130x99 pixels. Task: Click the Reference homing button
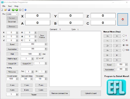(x=12, y=72)
